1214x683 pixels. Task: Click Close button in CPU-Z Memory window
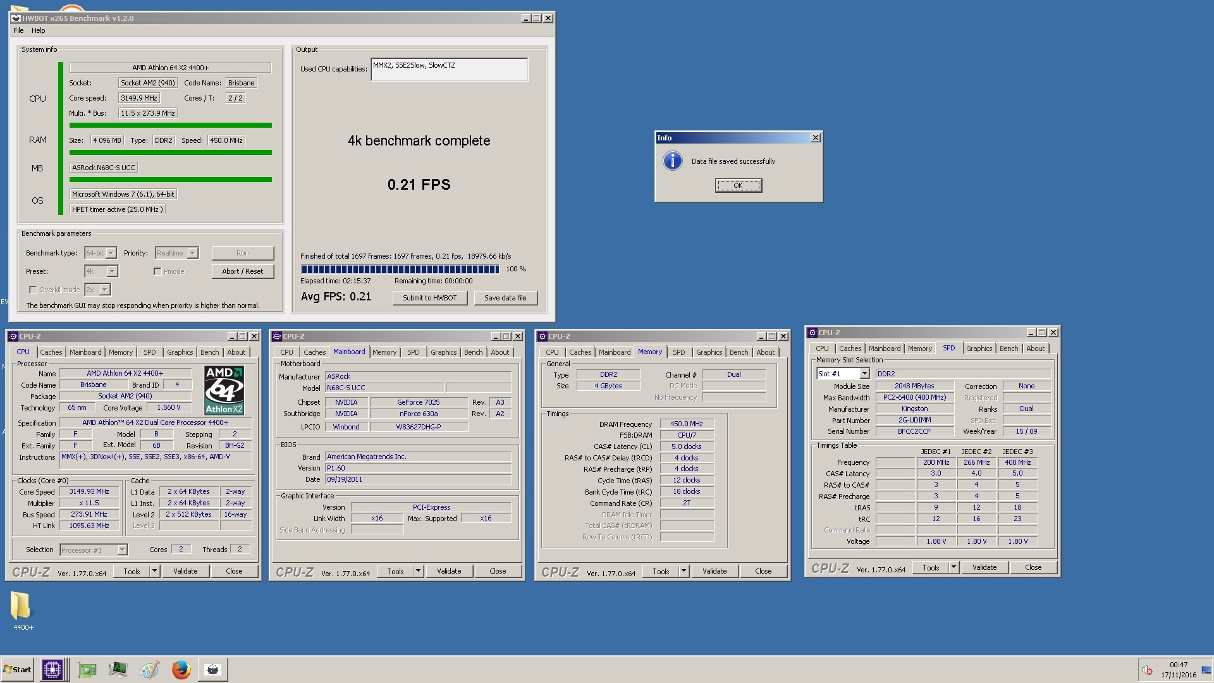click(x=763, y=571)
